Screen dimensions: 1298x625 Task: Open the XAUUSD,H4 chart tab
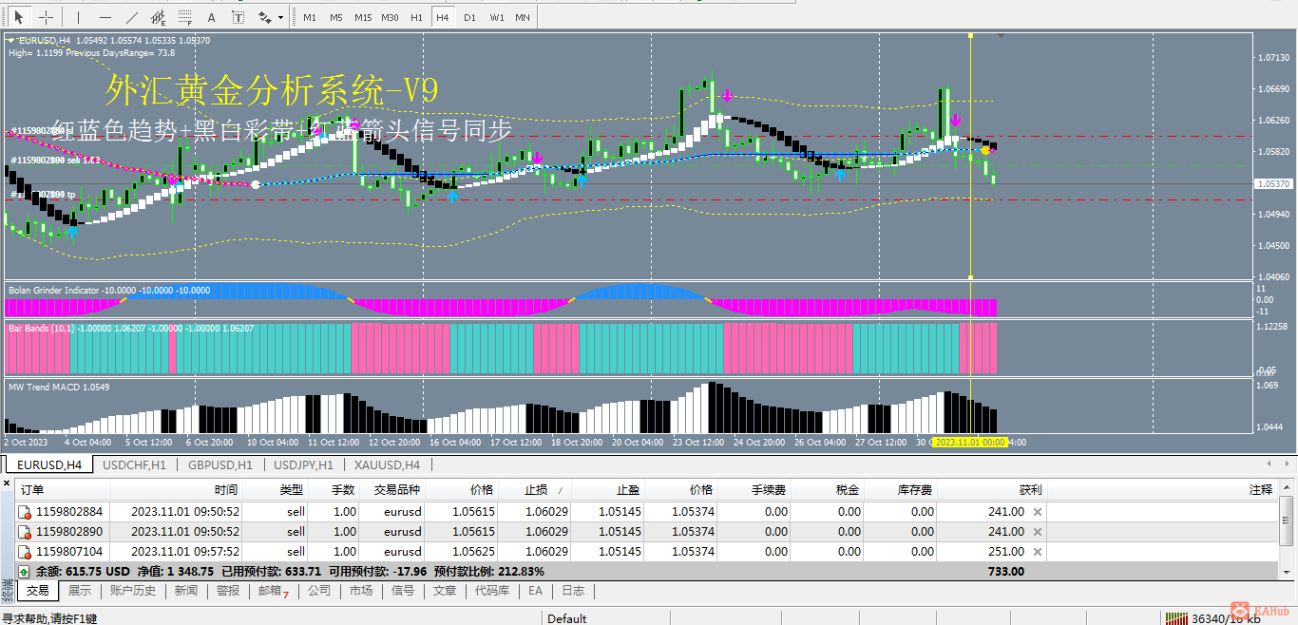(x=387, y=464)
